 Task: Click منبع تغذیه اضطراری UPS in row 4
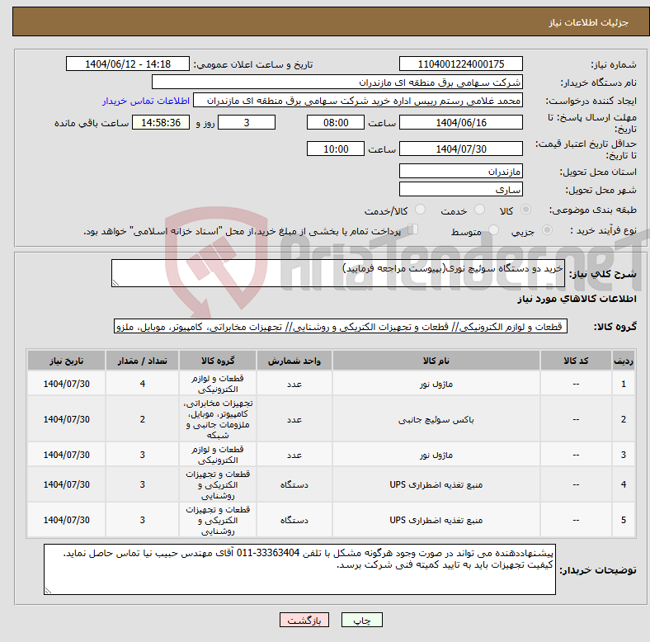tap(436, 484)
